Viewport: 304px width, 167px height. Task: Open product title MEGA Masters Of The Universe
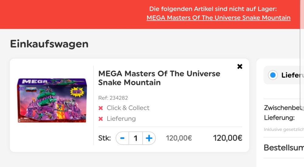point(159,78)
